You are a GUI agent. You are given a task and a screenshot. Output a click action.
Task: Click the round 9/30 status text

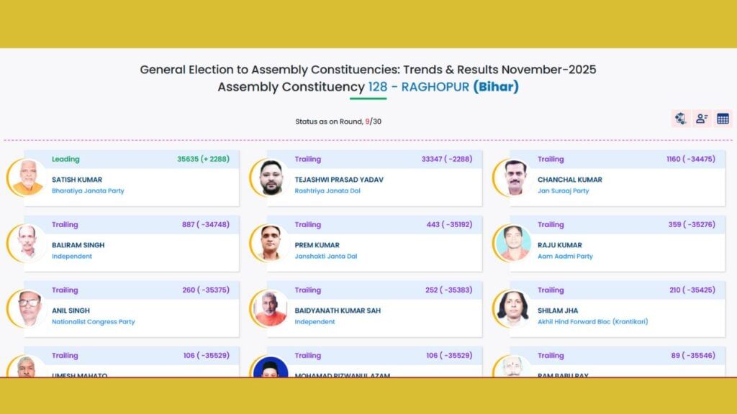pyautogui.click(x=338, y=121)
